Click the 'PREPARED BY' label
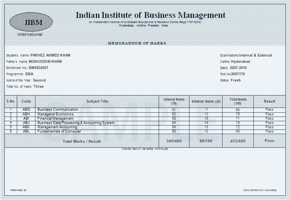 click(18, 190)
